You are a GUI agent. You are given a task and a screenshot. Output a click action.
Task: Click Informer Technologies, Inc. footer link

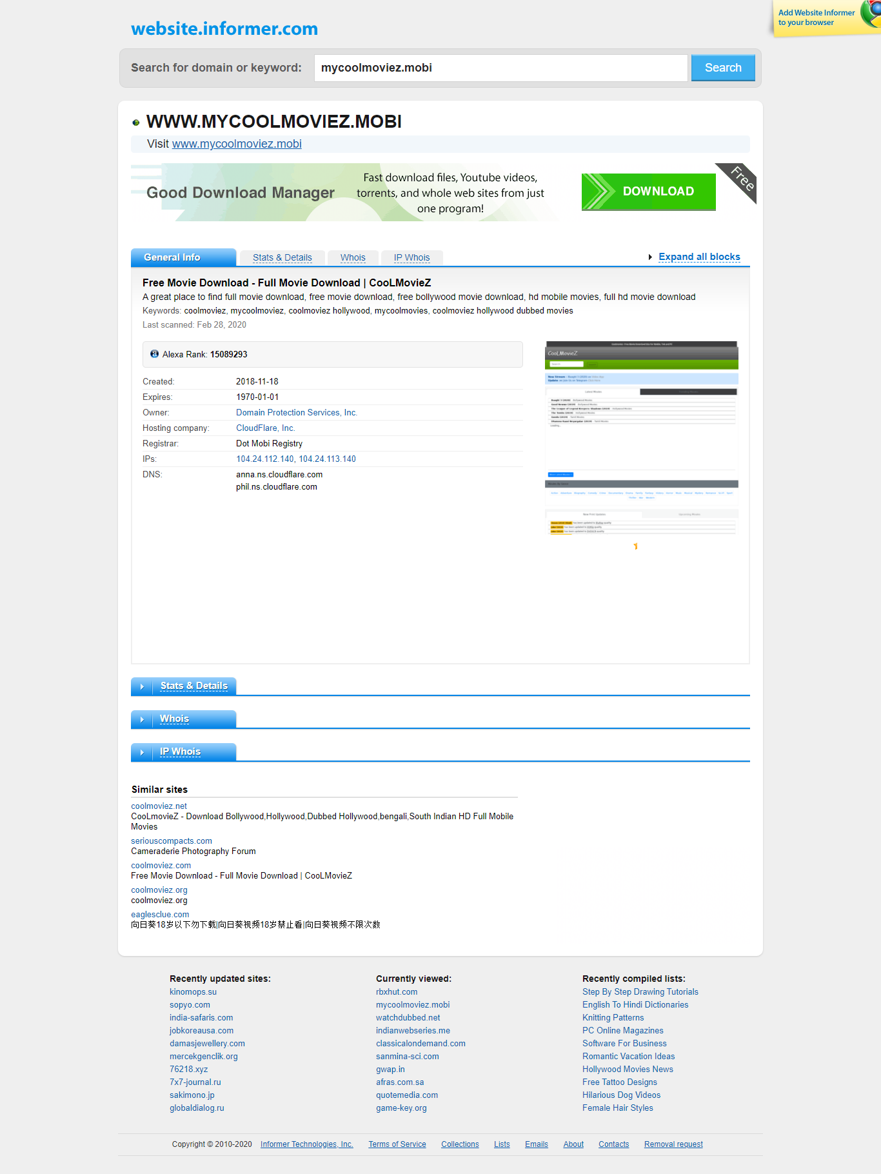[307, 1144]
